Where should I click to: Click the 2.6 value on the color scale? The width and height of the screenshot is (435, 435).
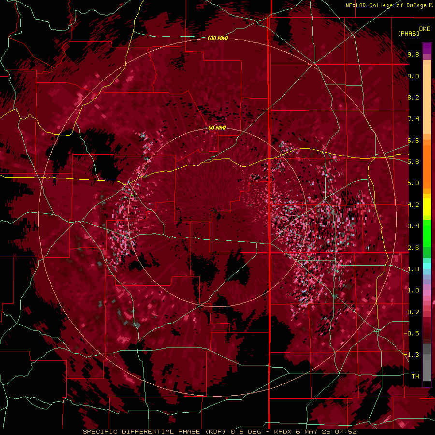tap(413, 248)
